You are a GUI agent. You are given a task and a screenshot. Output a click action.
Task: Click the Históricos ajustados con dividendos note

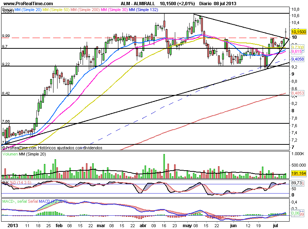tap(70, 148)
